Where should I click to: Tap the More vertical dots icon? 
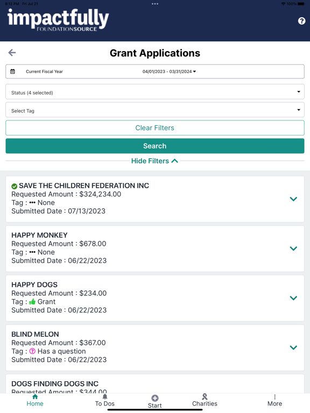[274, 397]
